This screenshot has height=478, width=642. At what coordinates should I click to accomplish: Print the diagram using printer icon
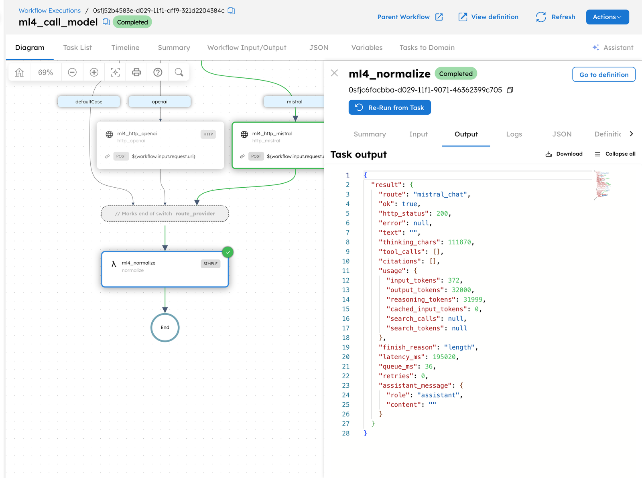136,72
